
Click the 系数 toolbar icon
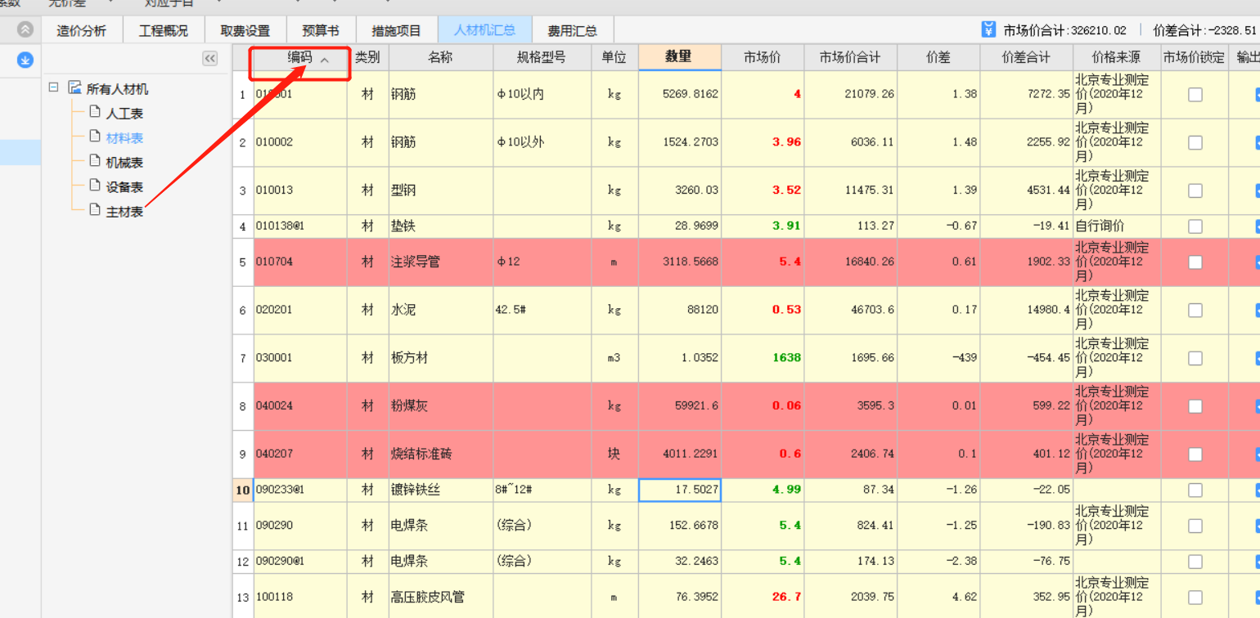pyautogui.click(x=8, y=3)
